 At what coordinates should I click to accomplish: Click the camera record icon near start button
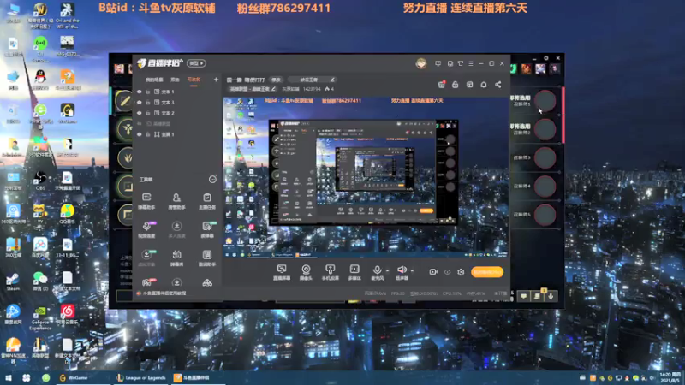coord(433,272)
